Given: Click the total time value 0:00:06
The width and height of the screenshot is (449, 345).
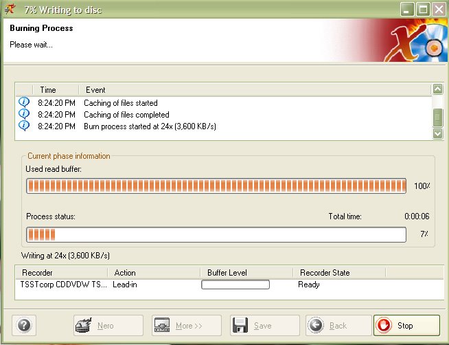Looking at the screenshot, I should coord(417,216).
